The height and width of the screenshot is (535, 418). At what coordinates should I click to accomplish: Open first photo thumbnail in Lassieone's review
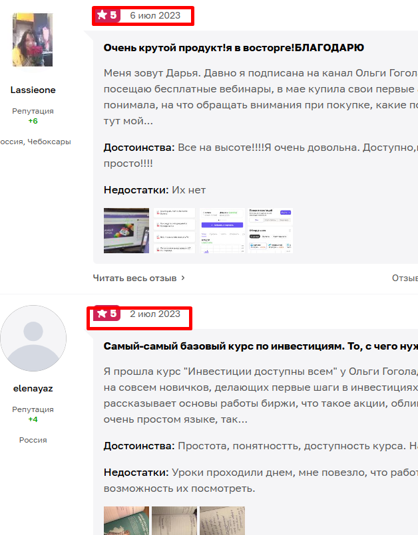[126, 231]
